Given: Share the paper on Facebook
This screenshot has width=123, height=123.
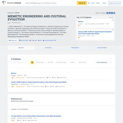Looking at the screenshot, I should coord(110,13).
